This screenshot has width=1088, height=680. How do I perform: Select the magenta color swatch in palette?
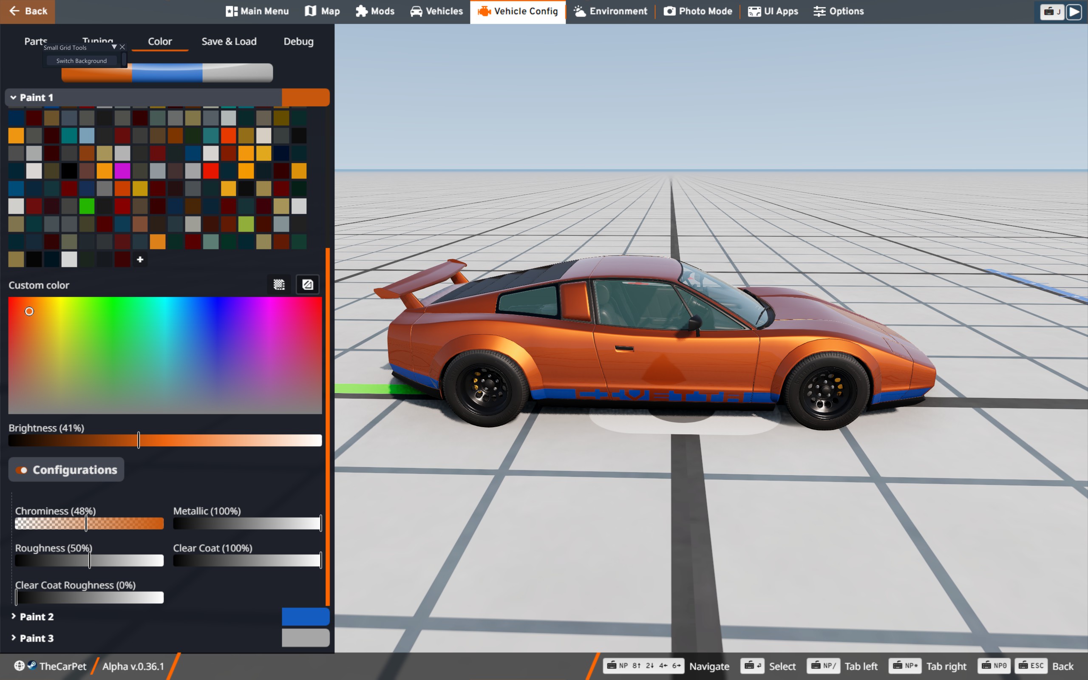tap(122, 171)
